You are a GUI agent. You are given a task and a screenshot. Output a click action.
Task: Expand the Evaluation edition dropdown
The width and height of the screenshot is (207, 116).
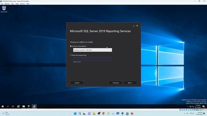pyautogui.click(x=93, y=50)
